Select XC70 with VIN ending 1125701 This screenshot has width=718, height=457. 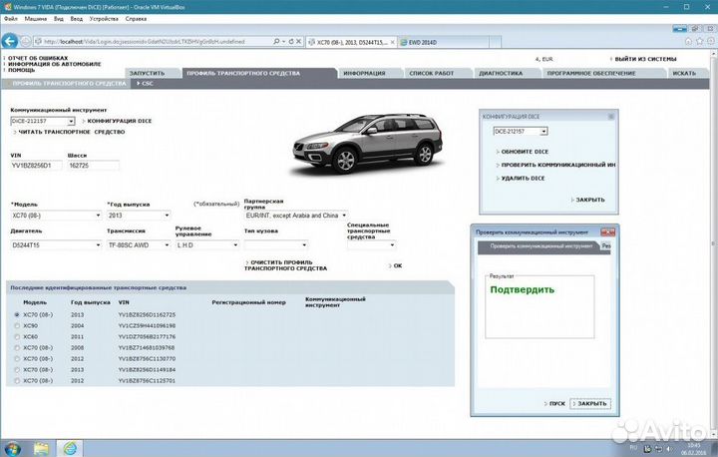(17, 381)
